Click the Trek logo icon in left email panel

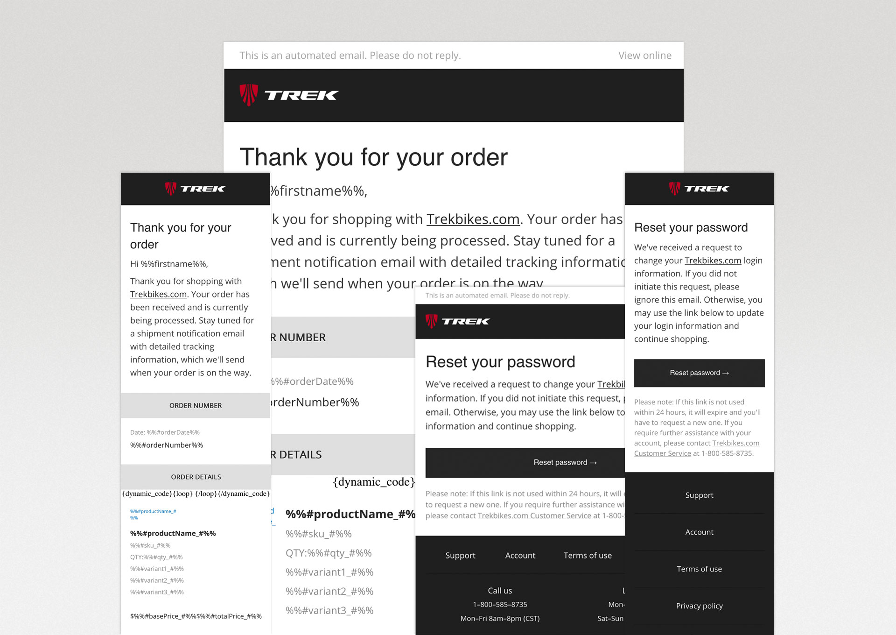[x=168, y=191]
